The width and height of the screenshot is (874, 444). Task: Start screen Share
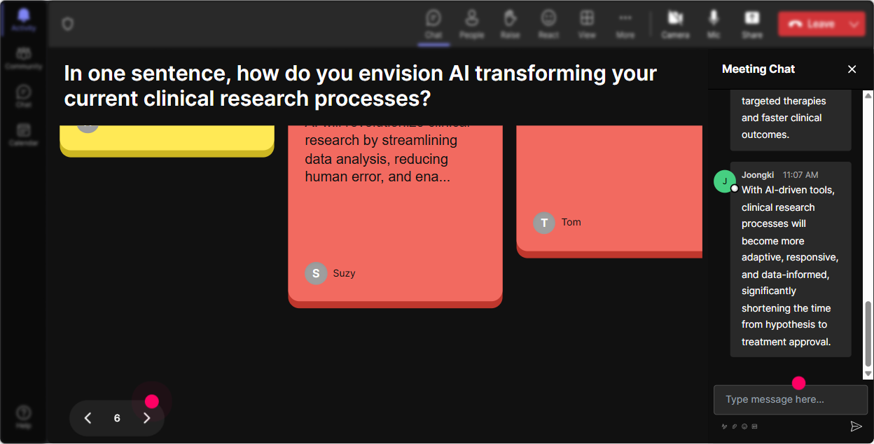(x=752, y=24)
